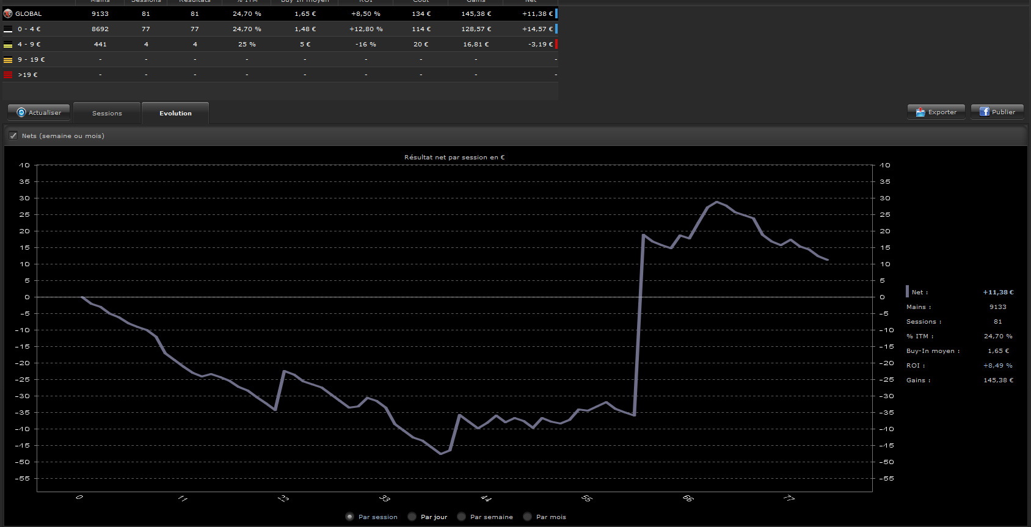This screenshot has width=1031, height=527.
Task: Click the 0 - 4 € buy-in range icon
Action: coord(8,29)
